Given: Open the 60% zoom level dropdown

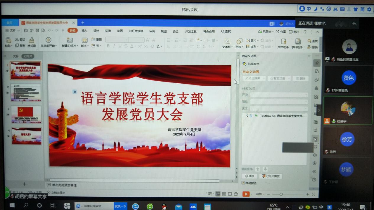Looking at the screenshot, I should pos(260,194).
